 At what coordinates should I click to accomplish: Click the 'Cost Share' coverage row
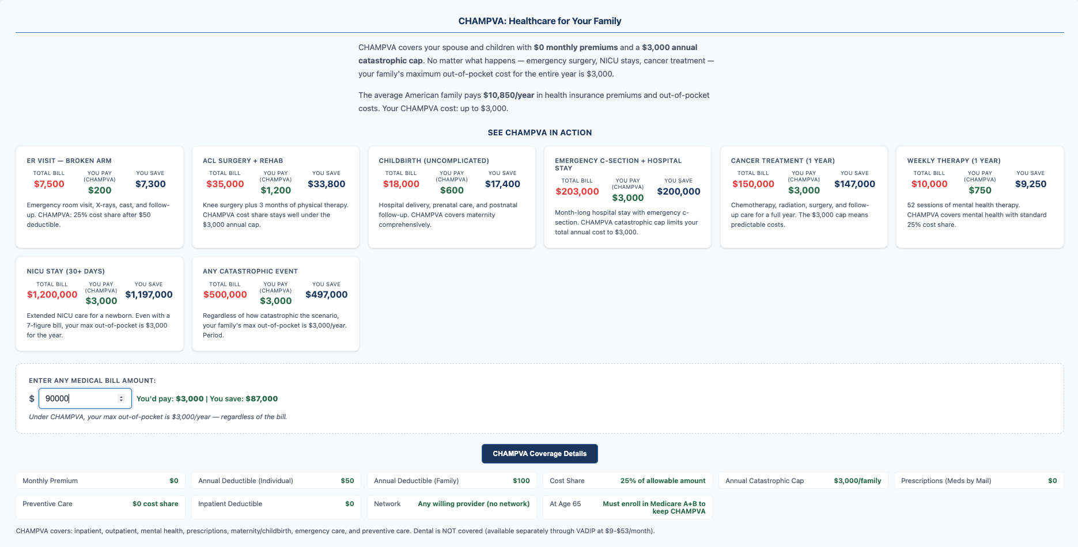[627, 481]
